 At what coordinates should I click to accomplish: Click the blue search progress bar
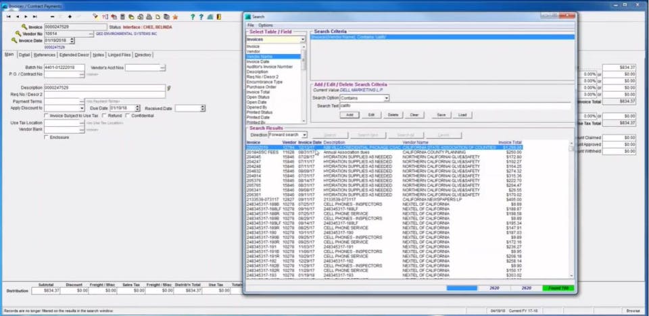[462, 288]
